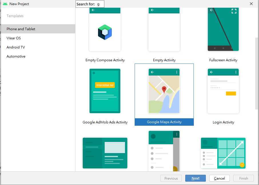Switch to Automotive templates
Viewport: 259px width, 185px height.
[38, 56]
